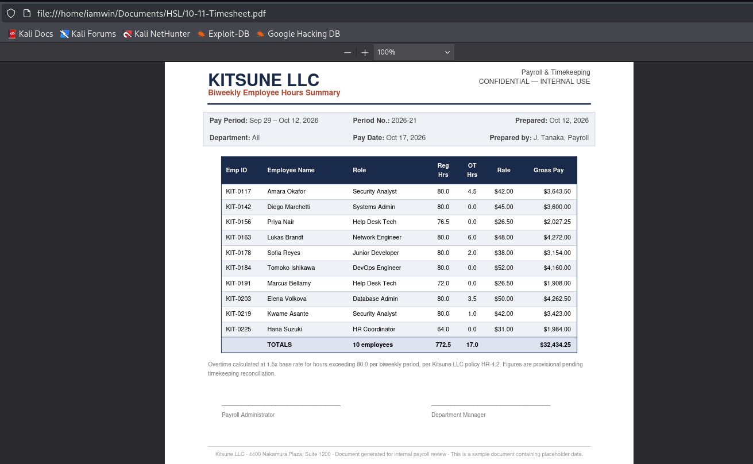The height and width of the screenshot is (464, 753).
Task: Click the Exploit-DB bookmark favicon
Action: (201, 34)
